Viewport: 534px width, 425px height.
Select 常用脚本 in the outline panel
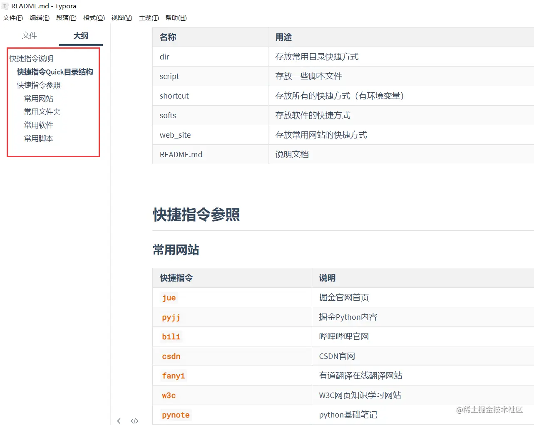[x=38, y=138]
